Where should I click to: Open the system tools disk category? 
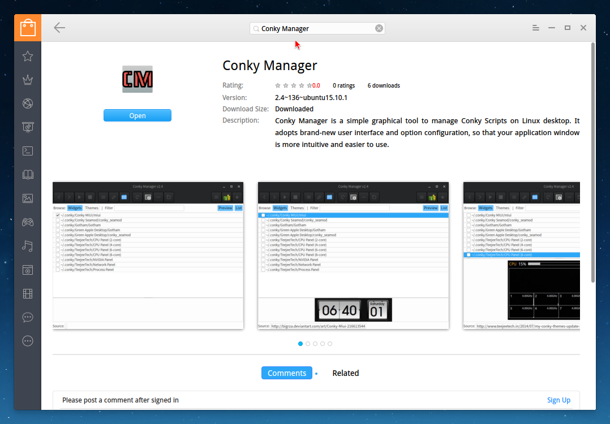[28, 270]
